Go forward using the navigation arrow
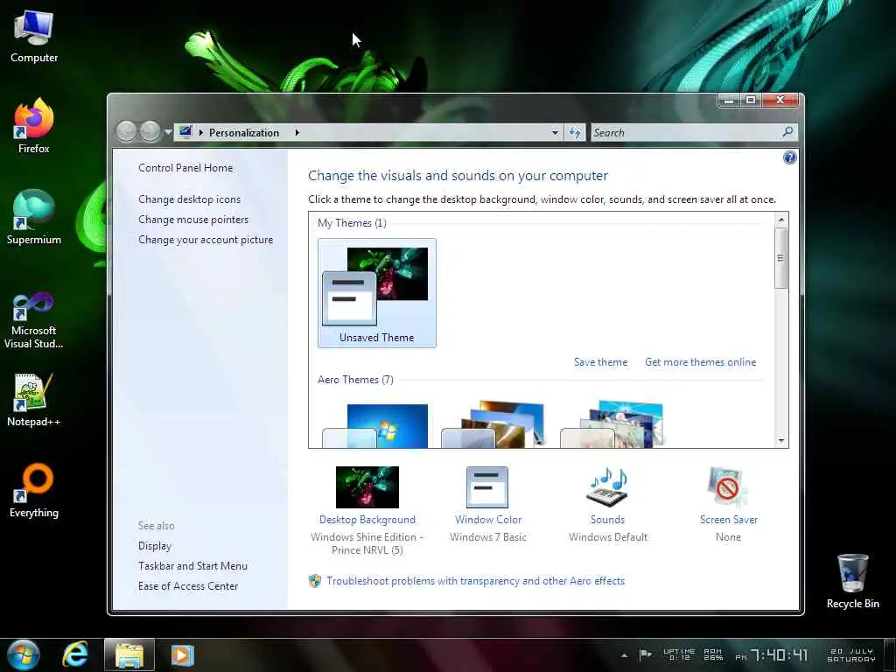This screenshot has width=896, height=672. click(150, 131)
